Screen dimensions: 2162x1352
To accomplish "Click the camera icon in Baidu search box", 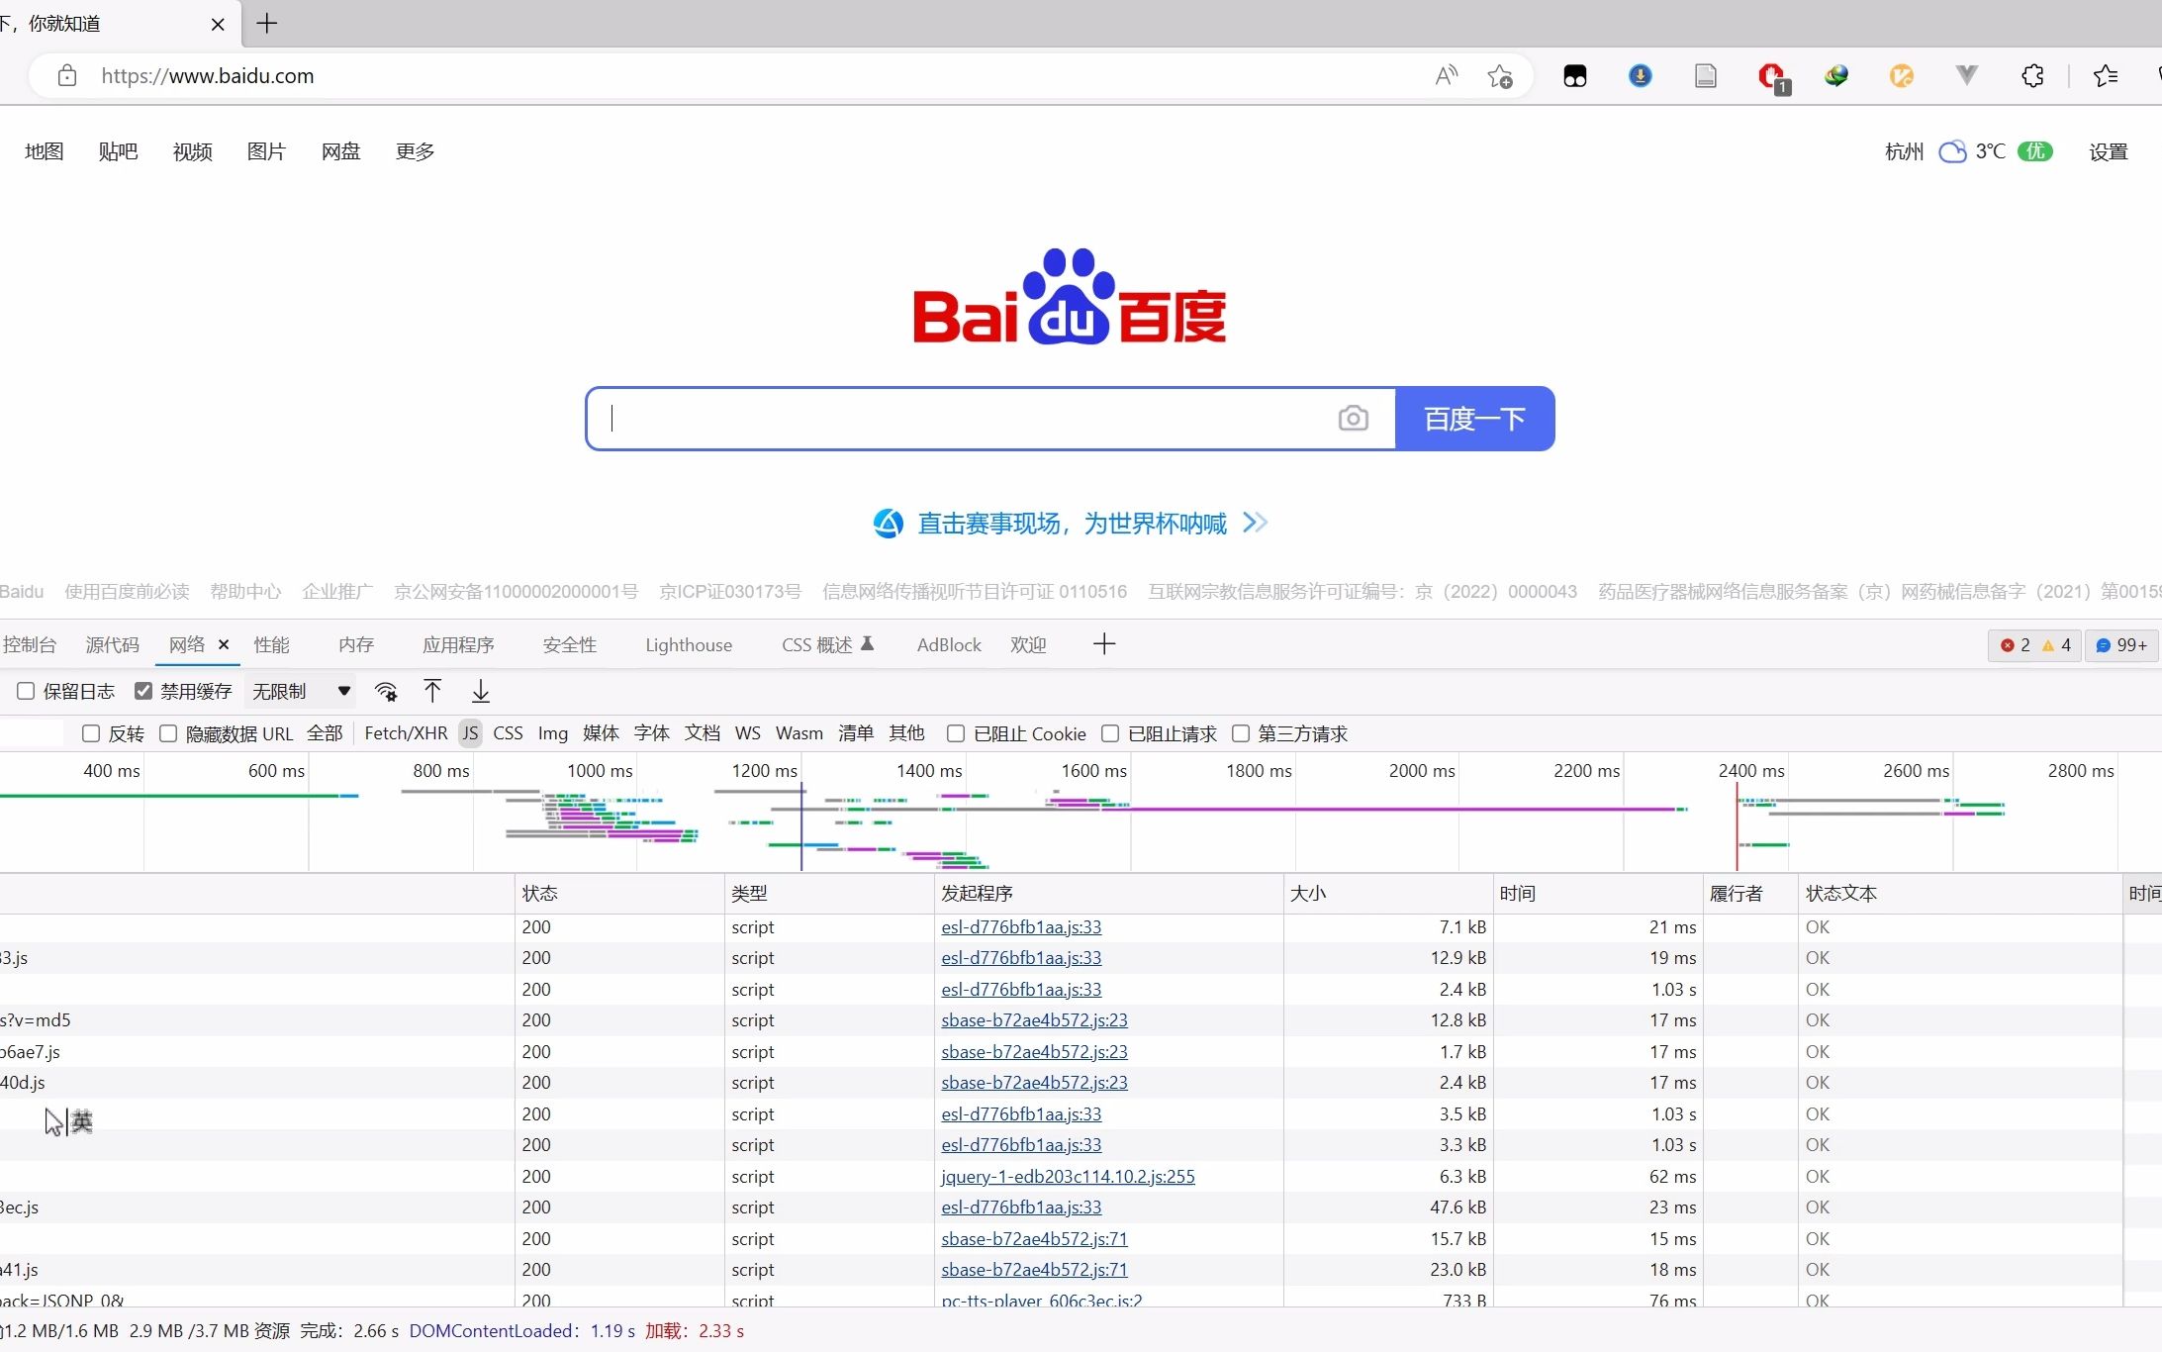I will click(x=1352, y=418).
